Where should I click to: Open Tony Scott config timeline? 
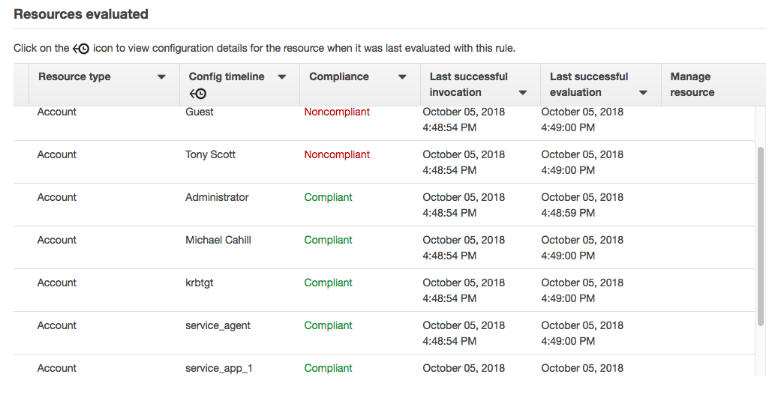coord(210,155)
